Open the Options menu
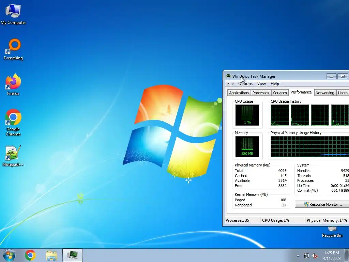This screenshot has height=262, width=349. 245,84
